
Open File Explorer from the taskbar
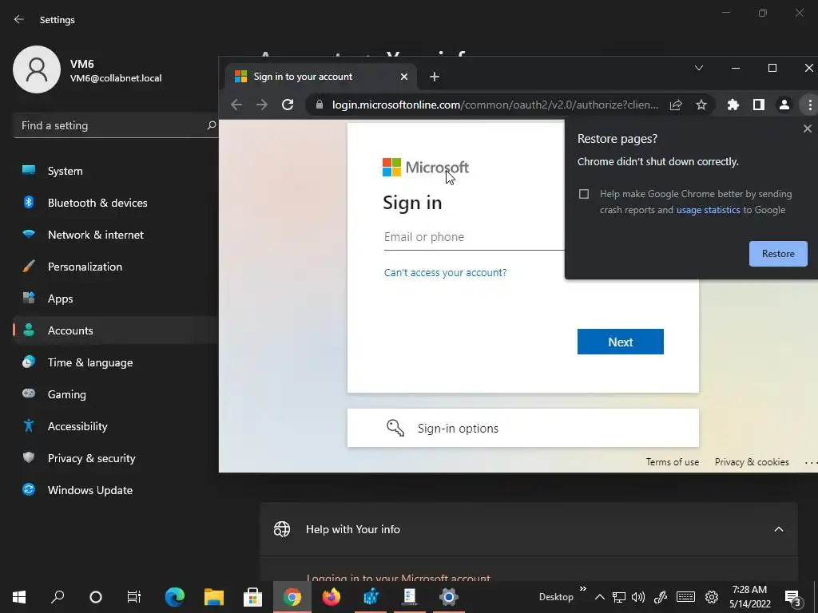click(214, 597)
